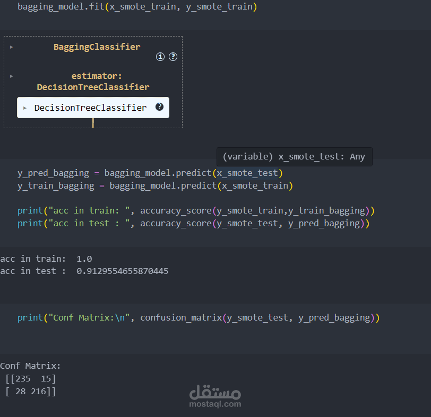The width and height of the screenshot is (431, 417).
Task: Select the print acc in test line
Action: coord(194,224)
